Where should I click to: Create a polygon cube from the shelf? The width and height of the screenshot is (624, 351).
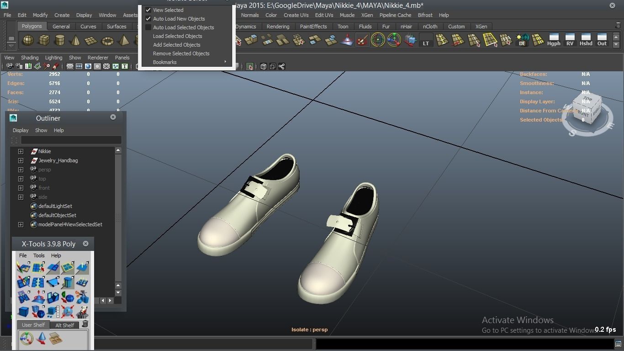click(x=44, y=41)
